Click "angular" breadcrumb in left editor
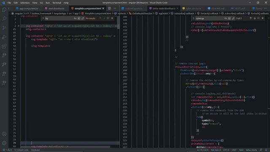The height and width of the screenshot is (152, 270). click(x=19, y=14)
